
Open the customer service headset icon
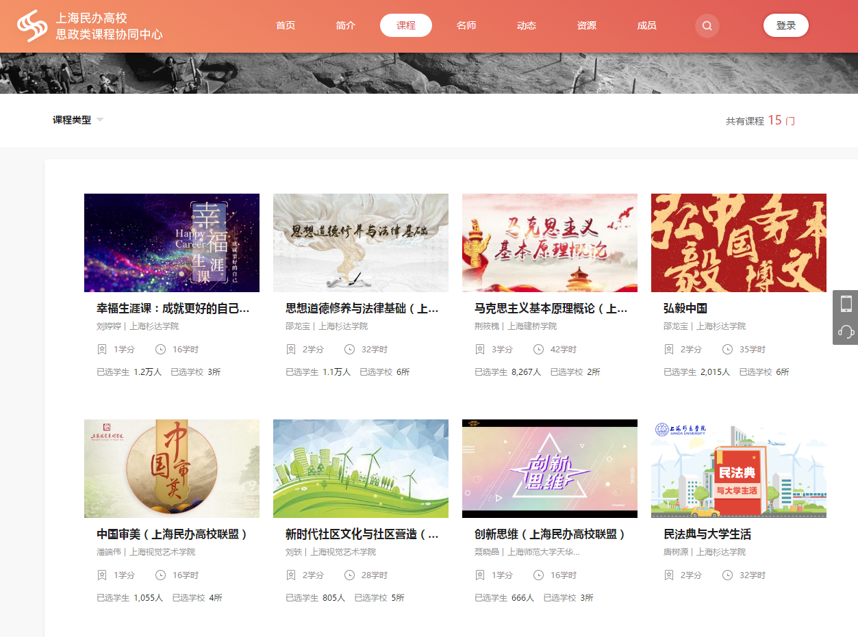coord(846,332)
